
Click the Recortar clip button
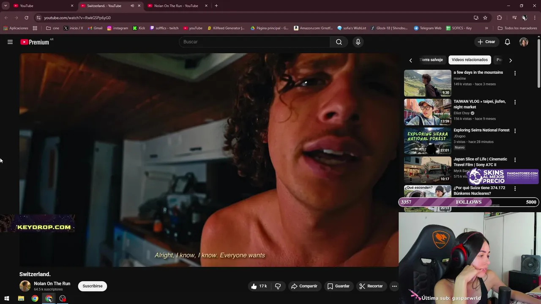coord(371,286)
